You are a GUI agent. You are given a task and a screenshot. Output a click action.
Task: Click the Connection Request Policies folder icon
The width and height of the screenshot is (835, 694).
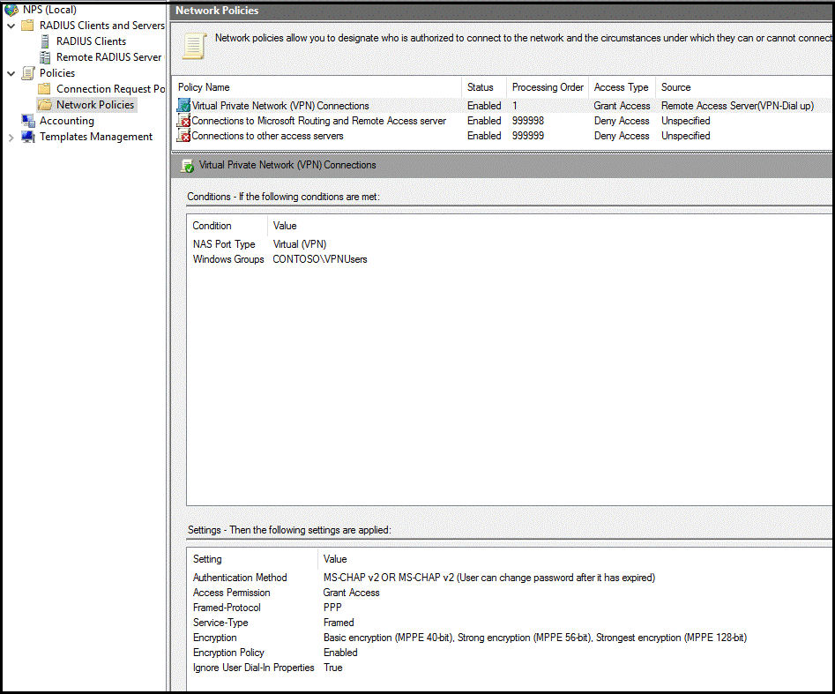click(43, 88)
